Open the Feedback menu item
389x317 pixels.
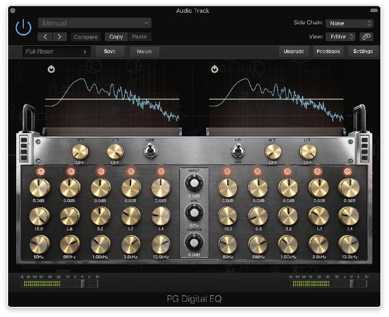[328, 51]
